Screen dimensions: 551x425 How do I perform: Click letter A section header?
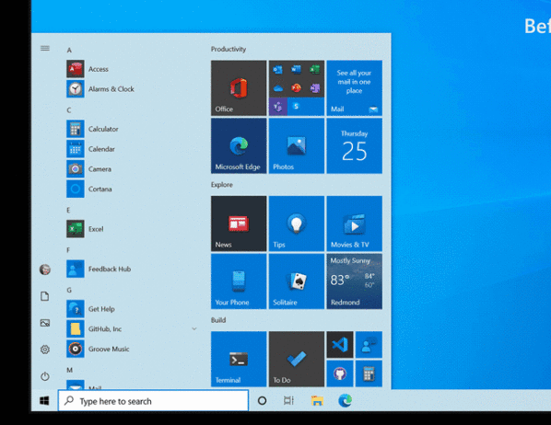[x=69, y=50]
